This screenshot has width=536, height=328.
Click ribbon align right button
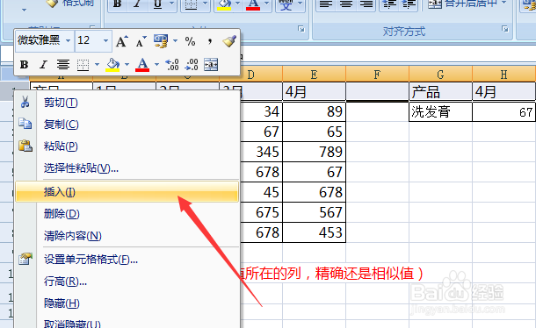pyautogui.click(x=366, y=4)
